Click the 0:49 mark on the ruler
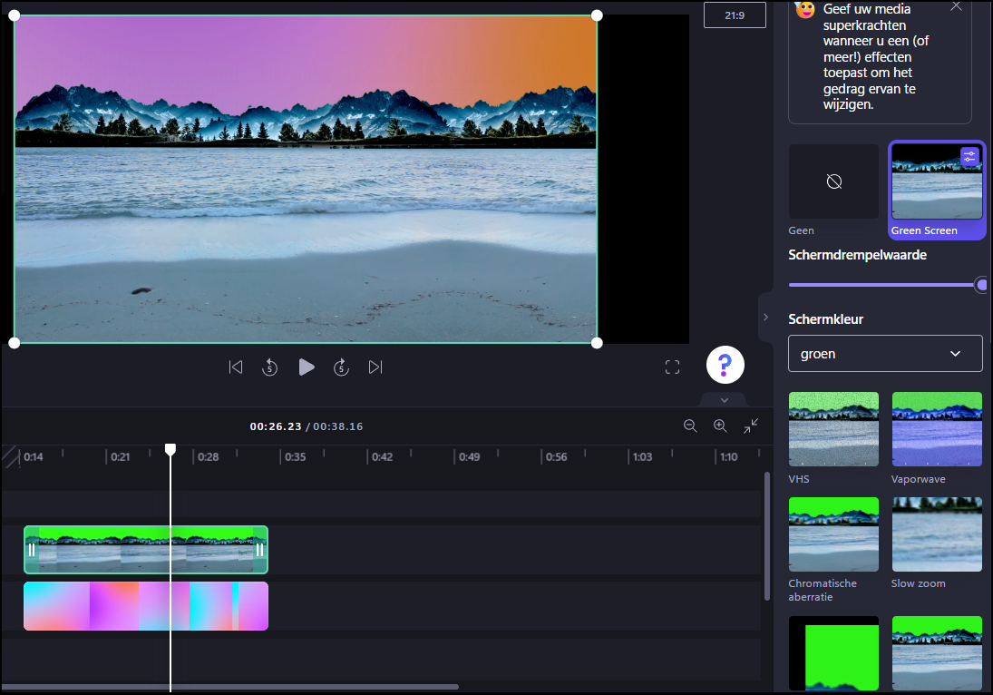Image resolution: width=993 pixels, height=695 pixels. [469, 456]
